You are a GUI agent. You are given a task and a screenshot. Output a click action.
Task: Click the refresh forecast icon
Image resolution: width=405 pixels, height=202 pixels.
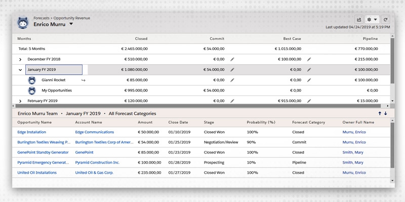(x=386, y=19)
